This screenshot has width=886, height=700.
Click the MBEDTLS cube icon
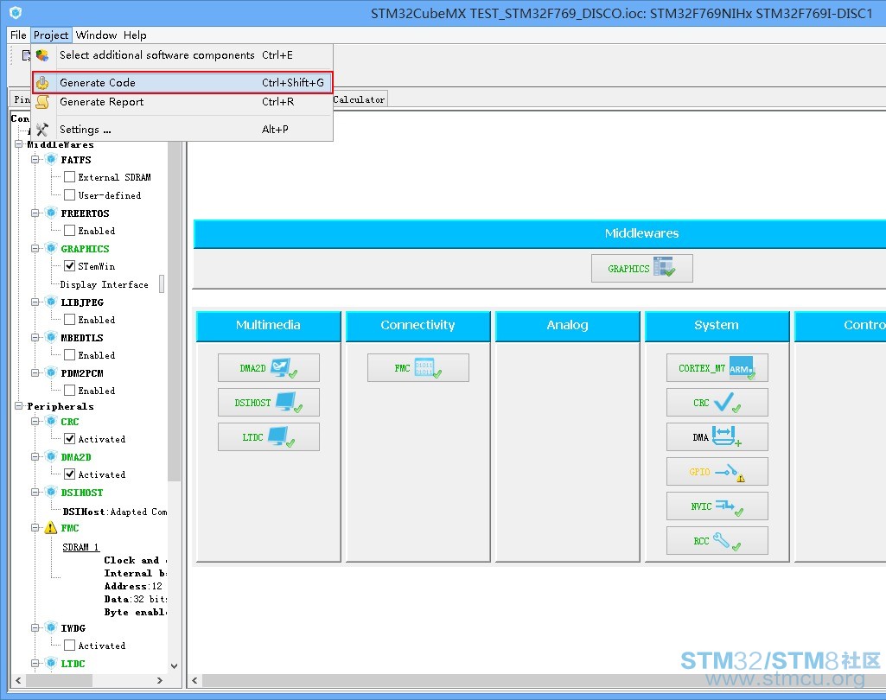pyautogui.click(x=51, y=337)
